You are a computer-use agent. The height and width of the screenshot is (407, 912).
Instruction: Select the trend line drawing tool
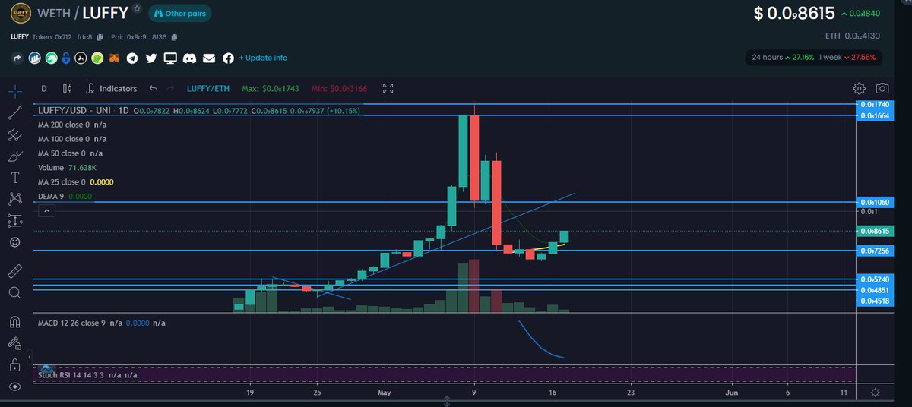click(15, 113)
